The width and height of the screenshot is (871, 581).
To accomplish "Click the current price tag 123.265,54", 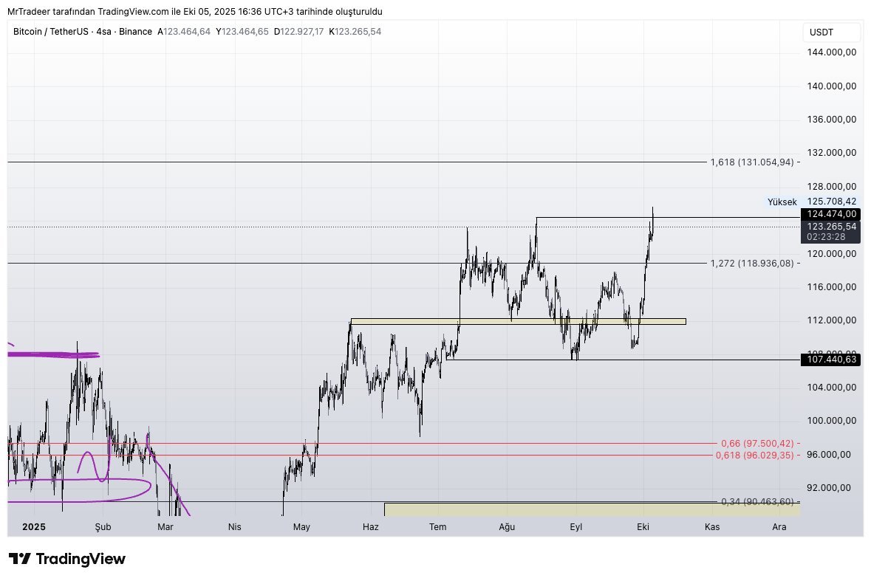I will (x=830, y=227).
